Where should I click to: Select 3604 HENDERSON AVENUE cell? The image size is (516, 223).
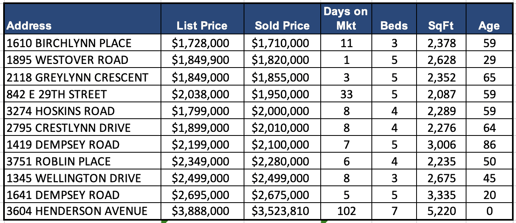77,211
